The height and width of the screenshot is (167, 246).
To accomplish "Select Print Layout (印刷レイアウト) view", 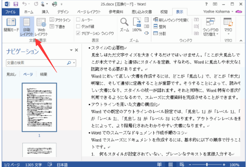I will (x=27, y=27).
